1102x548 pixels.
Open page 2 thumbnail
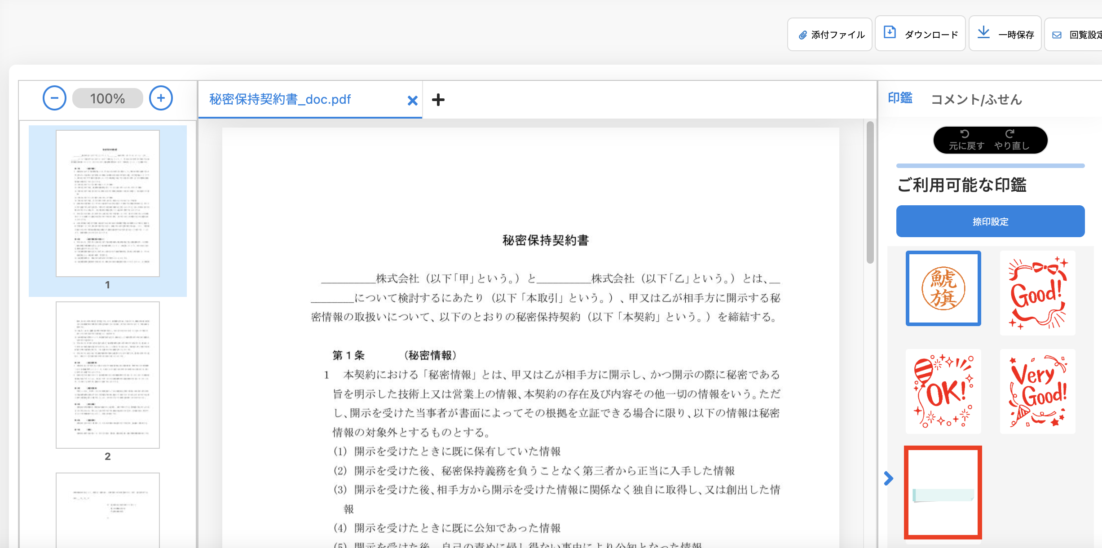click(x=108, y=375)
